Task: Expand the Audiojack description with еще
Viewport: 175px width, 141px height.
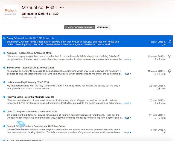Action: 128,59
